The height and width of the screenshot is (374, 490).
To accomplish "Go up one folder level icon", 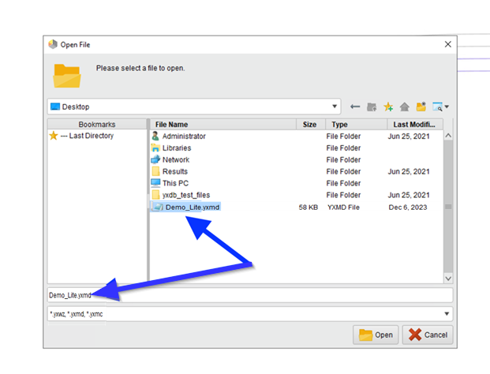I will point(372,107).
